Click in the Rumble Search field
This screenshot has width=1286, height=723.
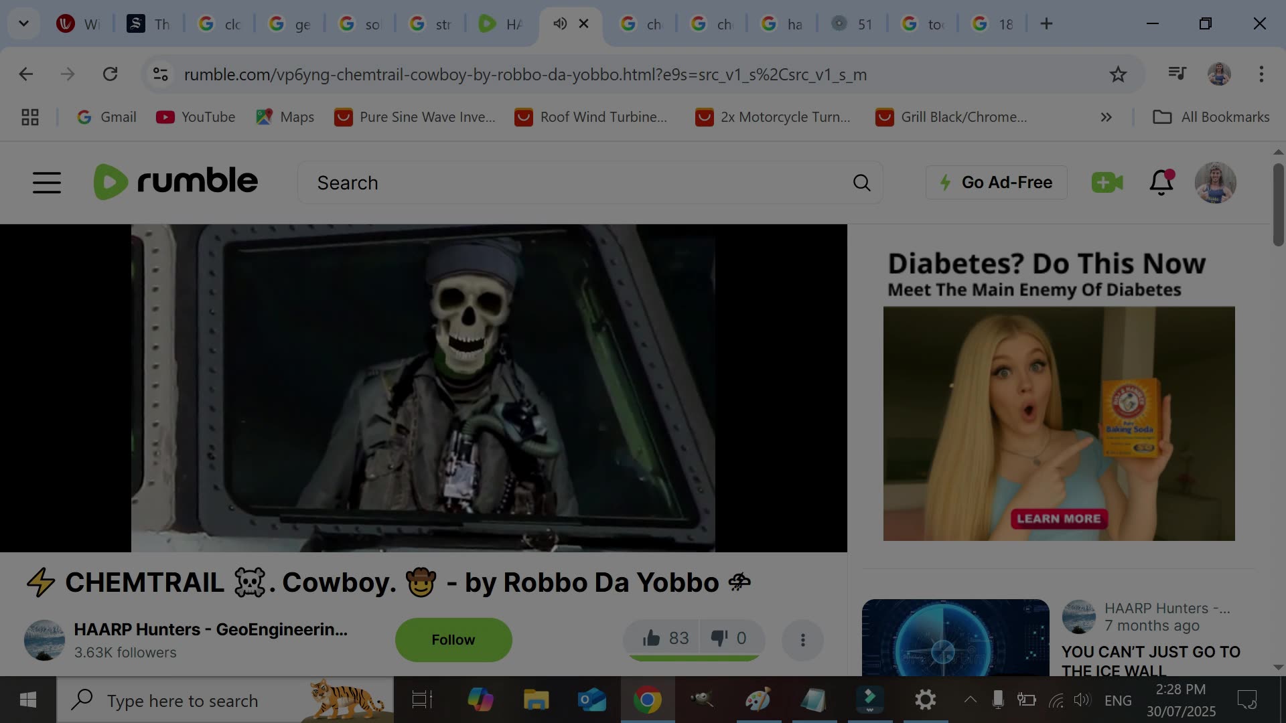tap(576, 183)
